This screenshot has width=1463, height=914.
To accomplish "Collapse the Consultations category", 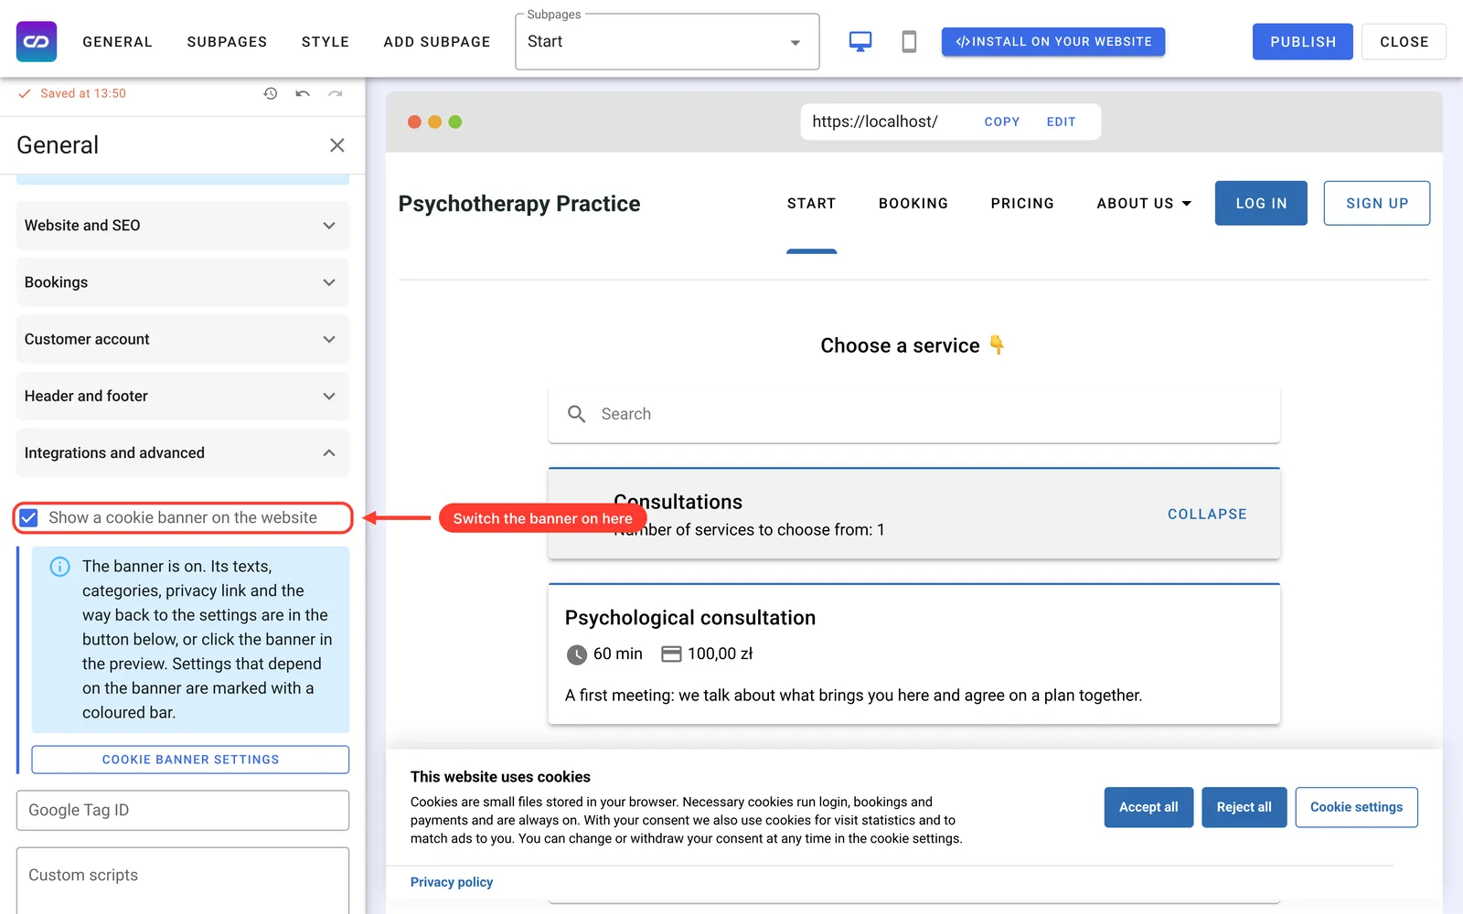I will pos(1207,515).
